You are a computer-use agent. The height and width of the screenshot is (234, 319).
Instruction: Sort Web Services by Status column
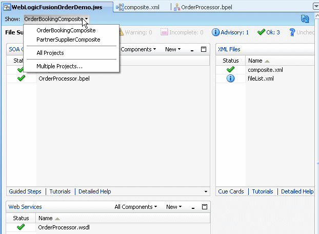[21, 218]
